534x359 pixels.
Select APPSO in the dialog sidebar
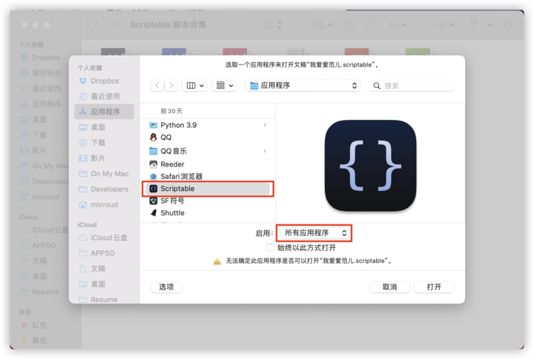pos(105,253)
